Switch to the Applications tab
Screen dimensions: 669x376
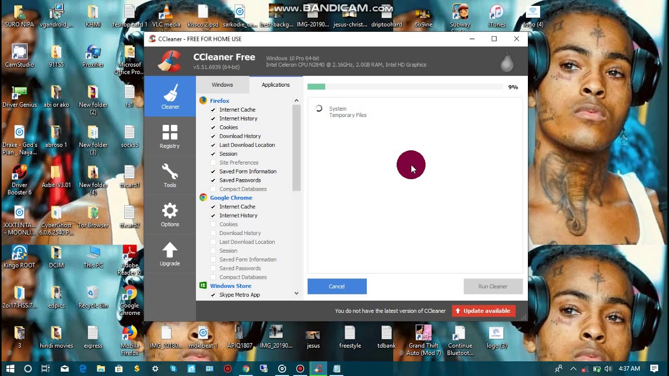tap(275, 85)
